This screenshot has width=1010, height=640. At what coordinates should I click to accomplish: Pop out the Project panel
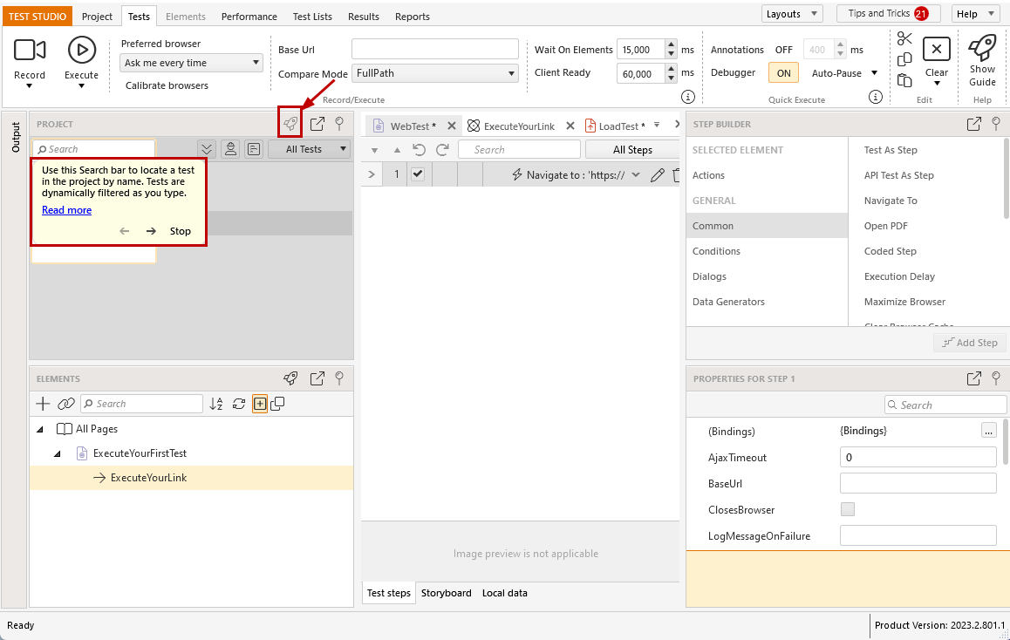317,124
